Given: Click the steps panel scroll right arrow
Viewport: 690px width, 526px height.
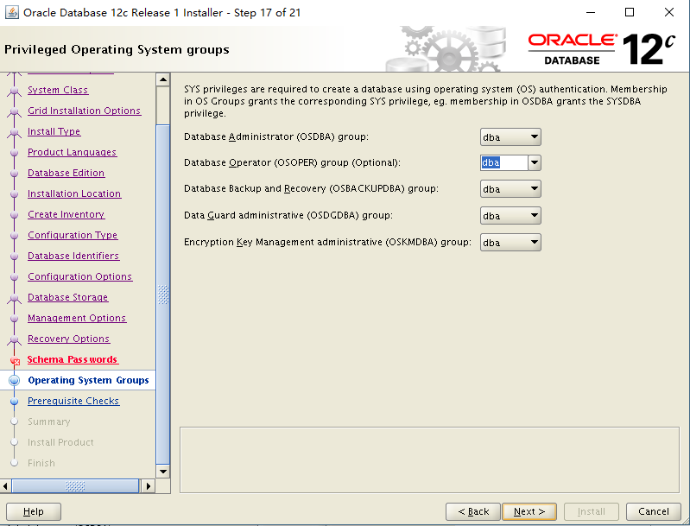Looking at the screenshot, I should pos(149,486).
